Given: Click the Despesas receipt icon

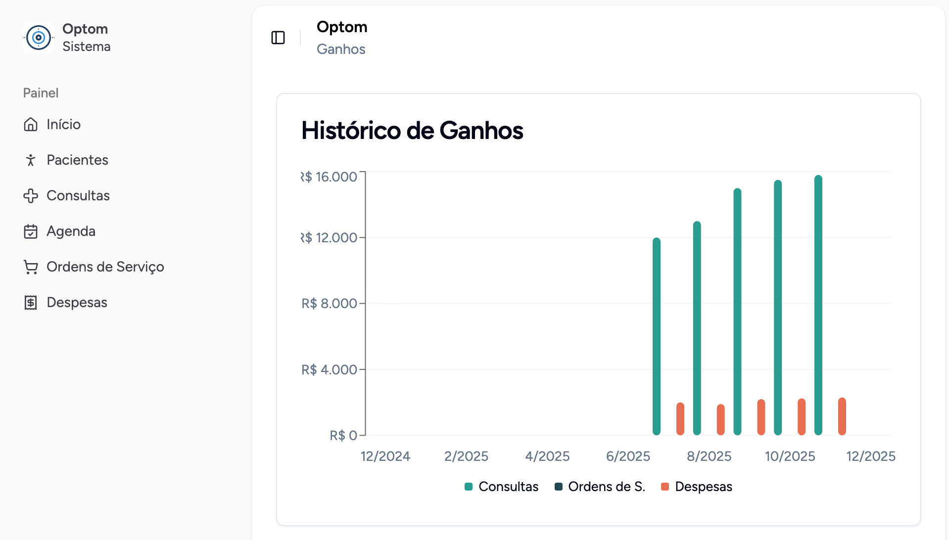Looking at the screenshot, I should [31, 303].
